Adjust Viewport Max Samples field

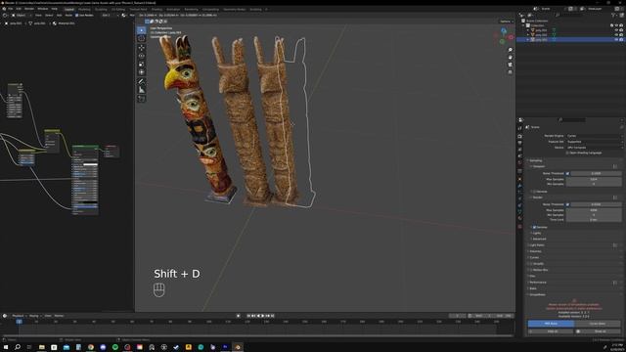(594, 179)
